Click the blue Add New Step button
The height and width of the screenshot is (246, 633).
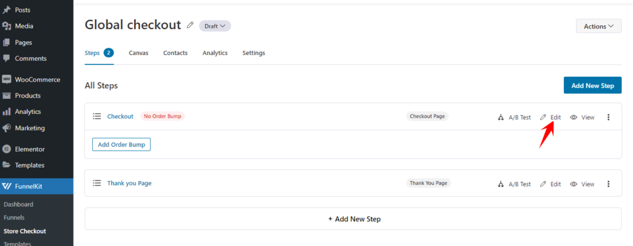tap(593, 85)
